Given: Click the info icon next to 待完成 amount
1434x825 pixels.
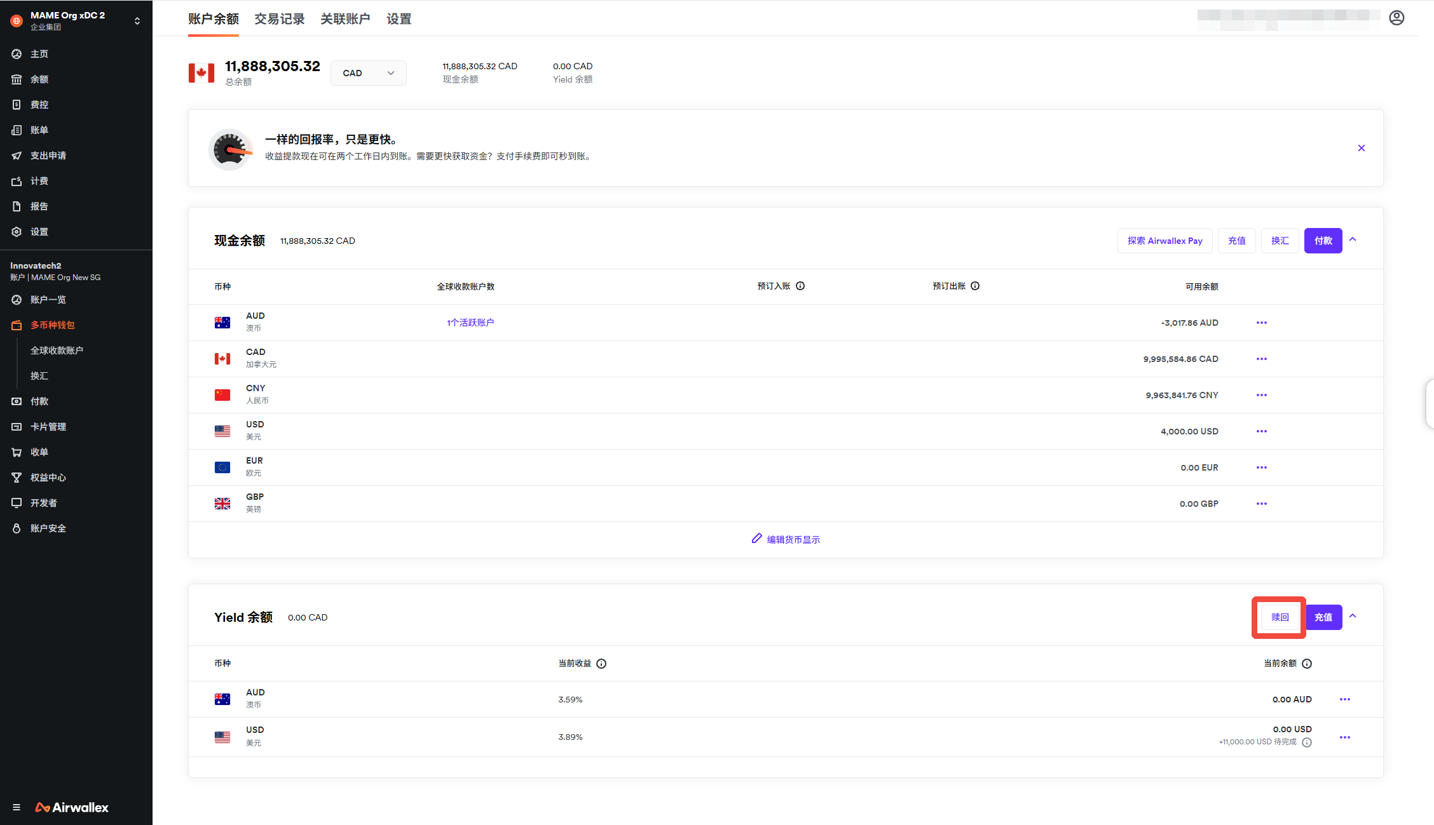Looking at the screenshot, I should (1307, 742).
